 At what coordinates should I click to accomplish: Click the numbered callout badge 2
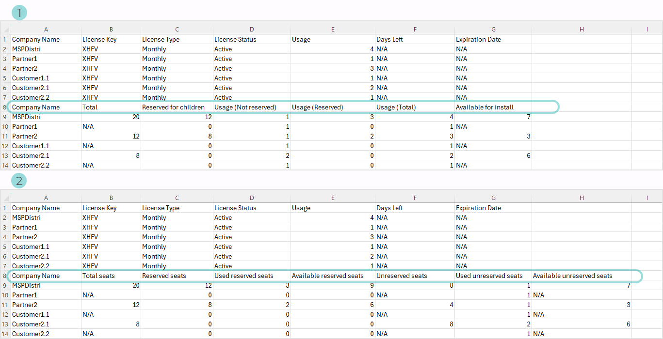(x=18, y=181)
